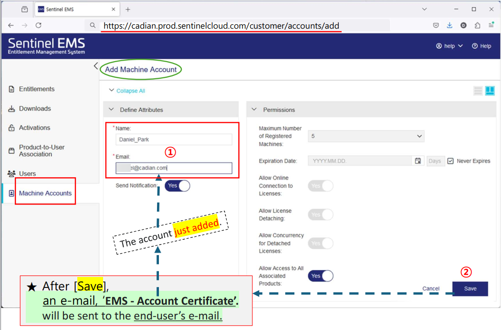
Task: Click the Save button
Action: [470, 288]
